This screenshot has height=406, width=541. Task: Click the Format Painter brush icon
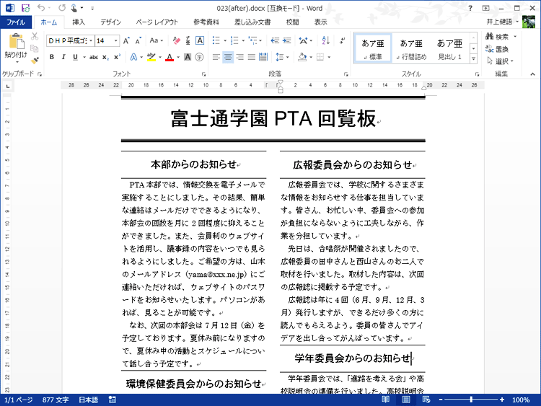tap(35, 61)
